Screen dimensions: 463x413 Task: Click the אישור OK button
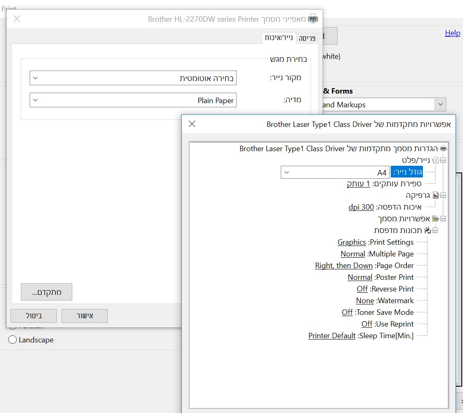(84, 316)
